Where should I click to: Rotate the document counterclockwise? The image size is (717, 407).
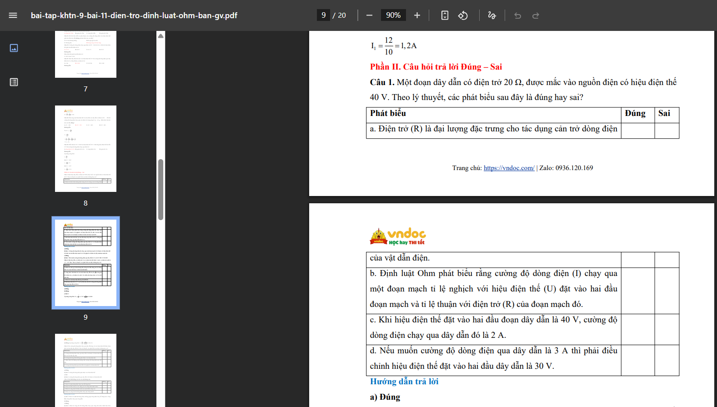coord(463,15)
